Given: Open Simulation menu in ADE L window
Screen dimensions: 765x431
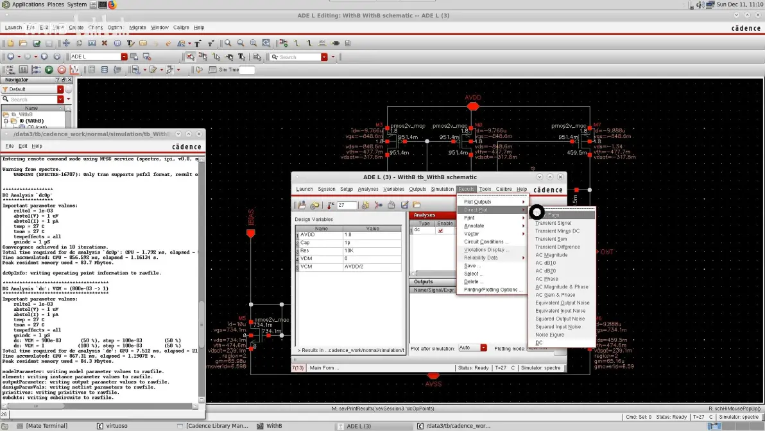Looking at the screenshot, I should tap(442, 189).
